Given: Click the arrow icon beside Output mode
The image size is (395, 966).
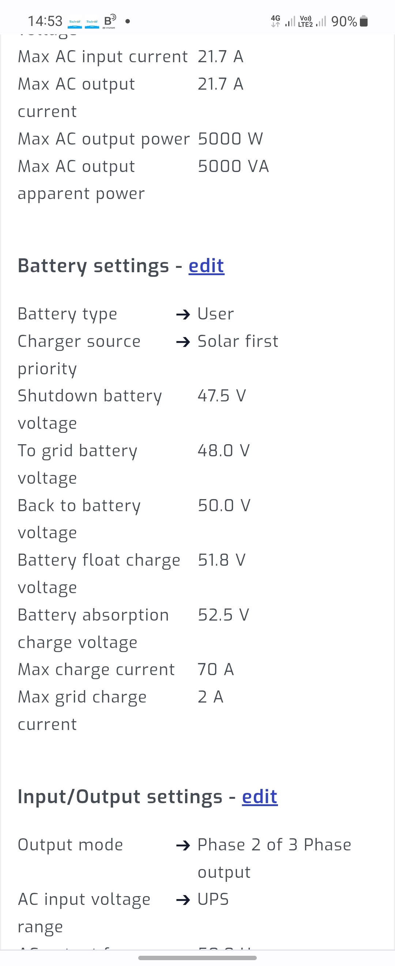Looking at the screenshot, I should point(183,845).
